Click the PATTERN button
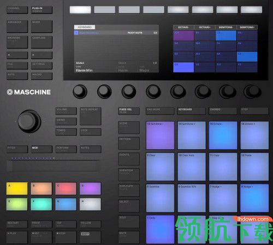This screenshot has height=245, width=273. coord(129,144)
